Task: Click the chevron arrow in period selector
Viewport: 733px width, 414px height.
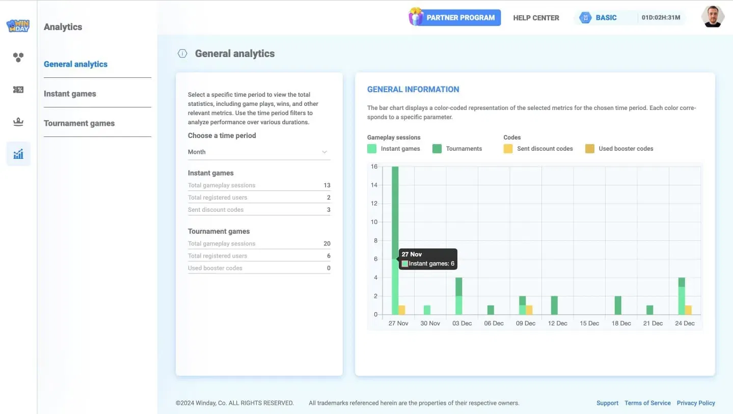Action: [x=324, y=152]
